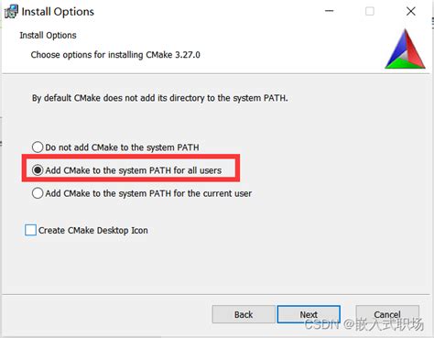434x338 pixels.
Task: Minimize the Install Options window
Action: (330, 11)
